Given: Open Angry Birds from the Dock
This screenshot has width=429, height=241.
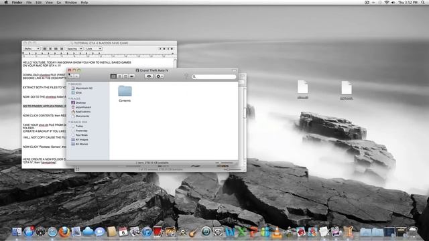Looking at the screenshot, I should coord(301,232).
